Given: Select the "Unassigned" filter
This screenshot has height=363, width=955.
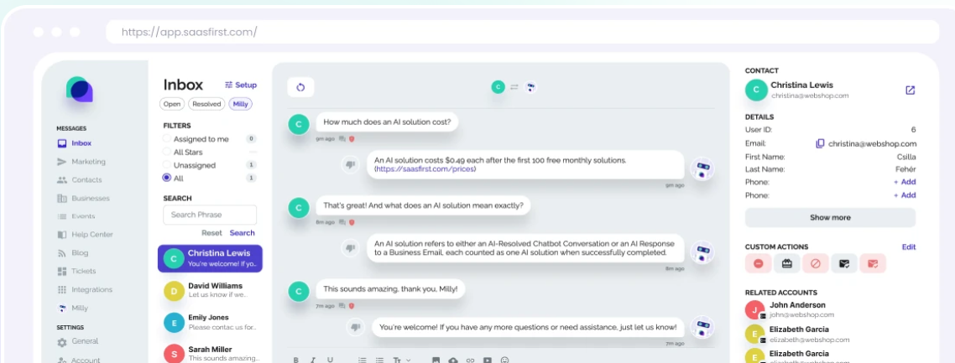Looking at the screenshot, I should point(189,165).
